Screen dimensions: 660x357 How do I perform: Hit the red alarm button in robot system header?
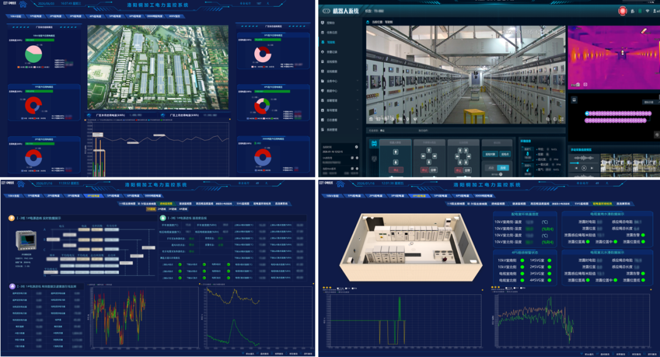(622, 11)
